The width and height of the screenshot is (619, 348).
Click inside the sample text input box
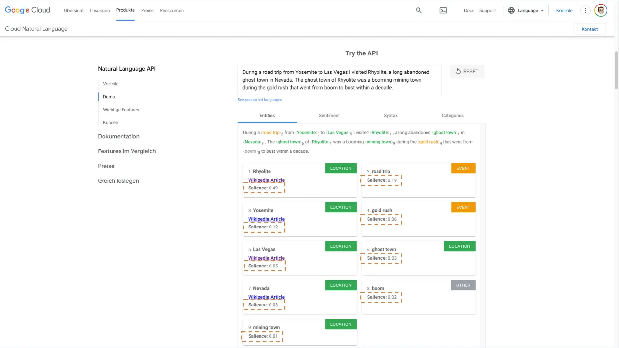tap(339, 80)
